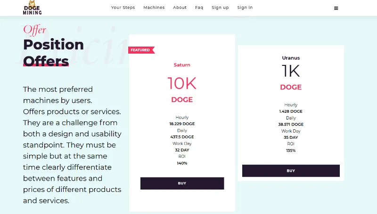The width and height of the screenshot is (377, 214).
Task: Click Uranus's 135% ROI value
Action: (291, 151)
